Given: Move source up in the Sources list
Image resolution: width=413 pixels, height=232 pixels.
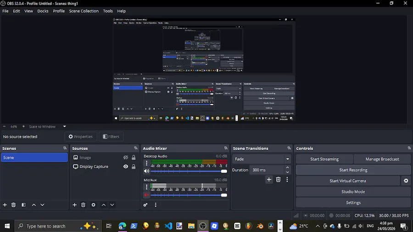Looking at the screenshot, I should 104,204.
